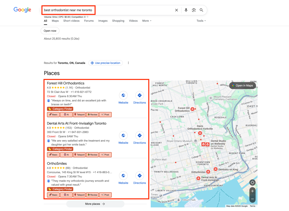This screenshot has width=289, height=211.
Task: Switch to the Forums tab
Action: tap(89, 21)
